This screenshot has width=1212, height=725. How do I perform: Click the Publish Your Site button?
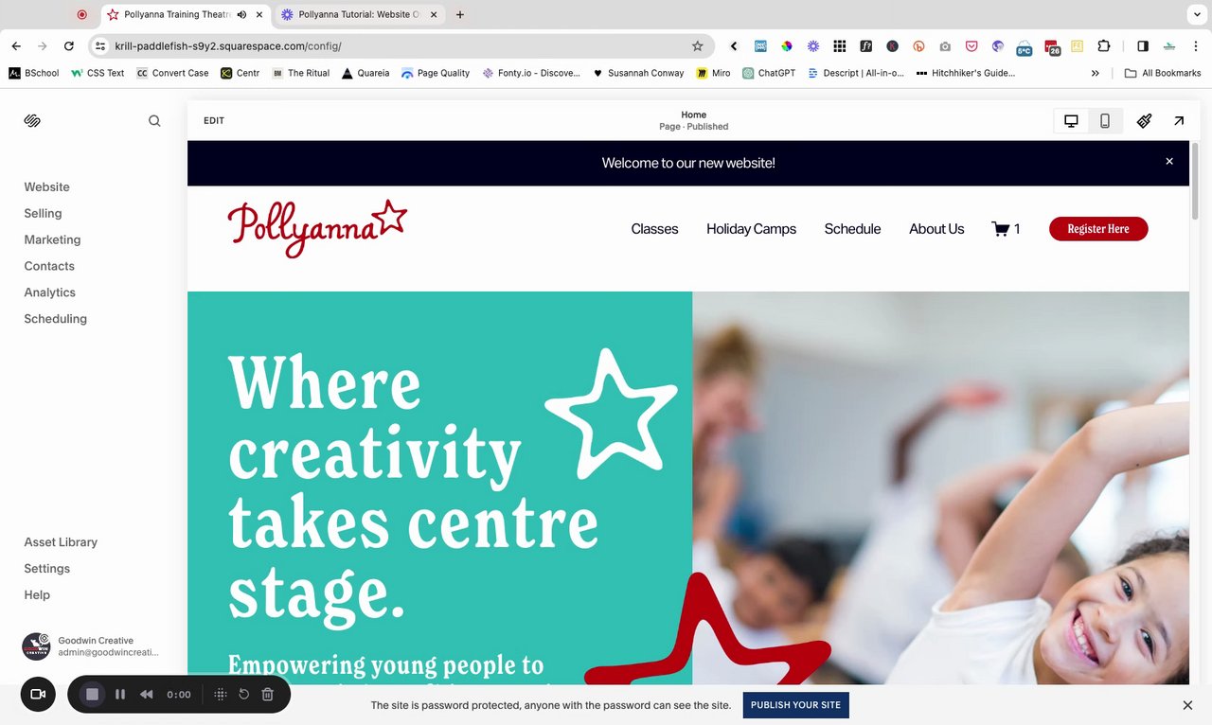795,705
